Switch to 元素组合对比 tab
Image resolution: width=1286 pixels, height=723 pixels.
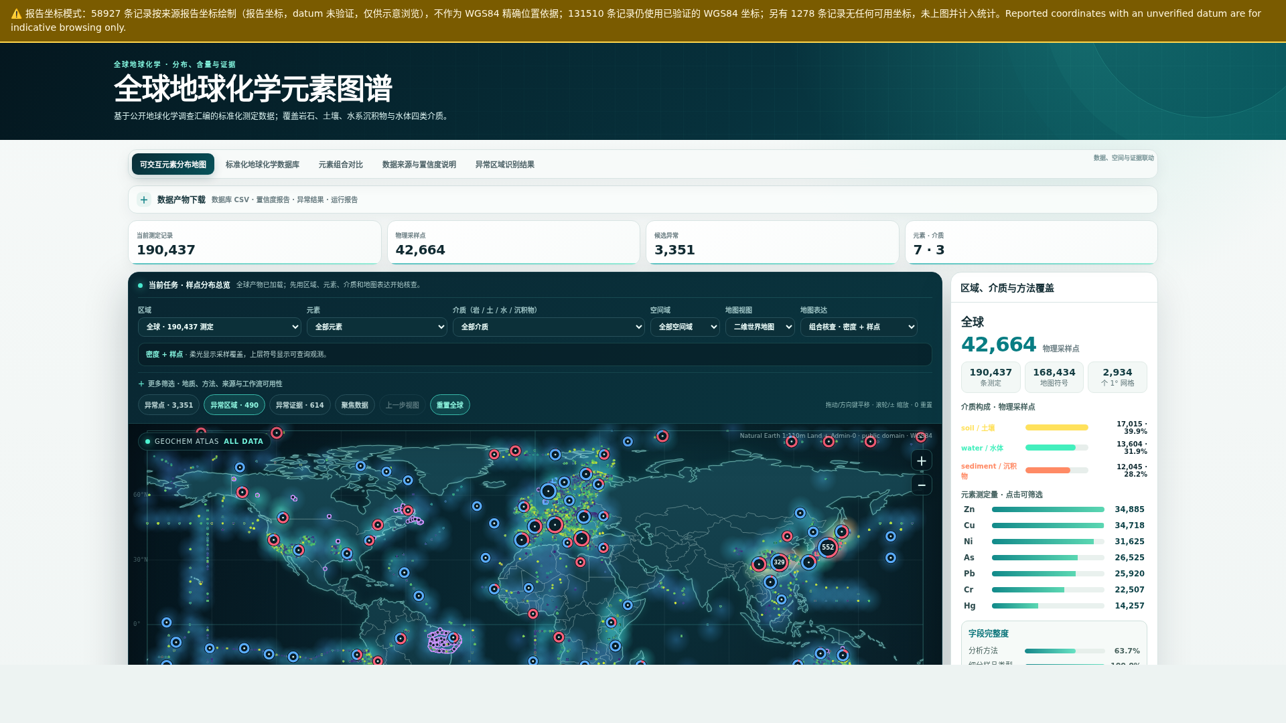(341, 164)
